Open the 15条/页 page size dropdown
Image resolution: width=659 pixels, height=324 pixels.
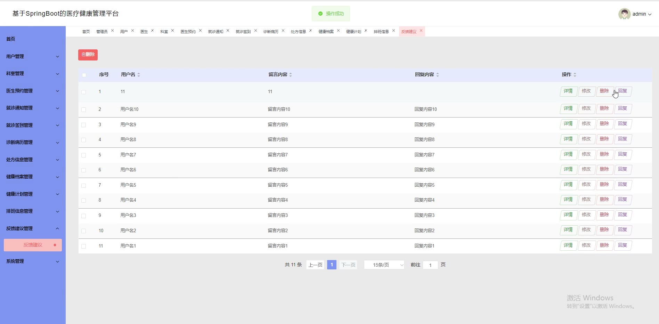tap(384, 265)
